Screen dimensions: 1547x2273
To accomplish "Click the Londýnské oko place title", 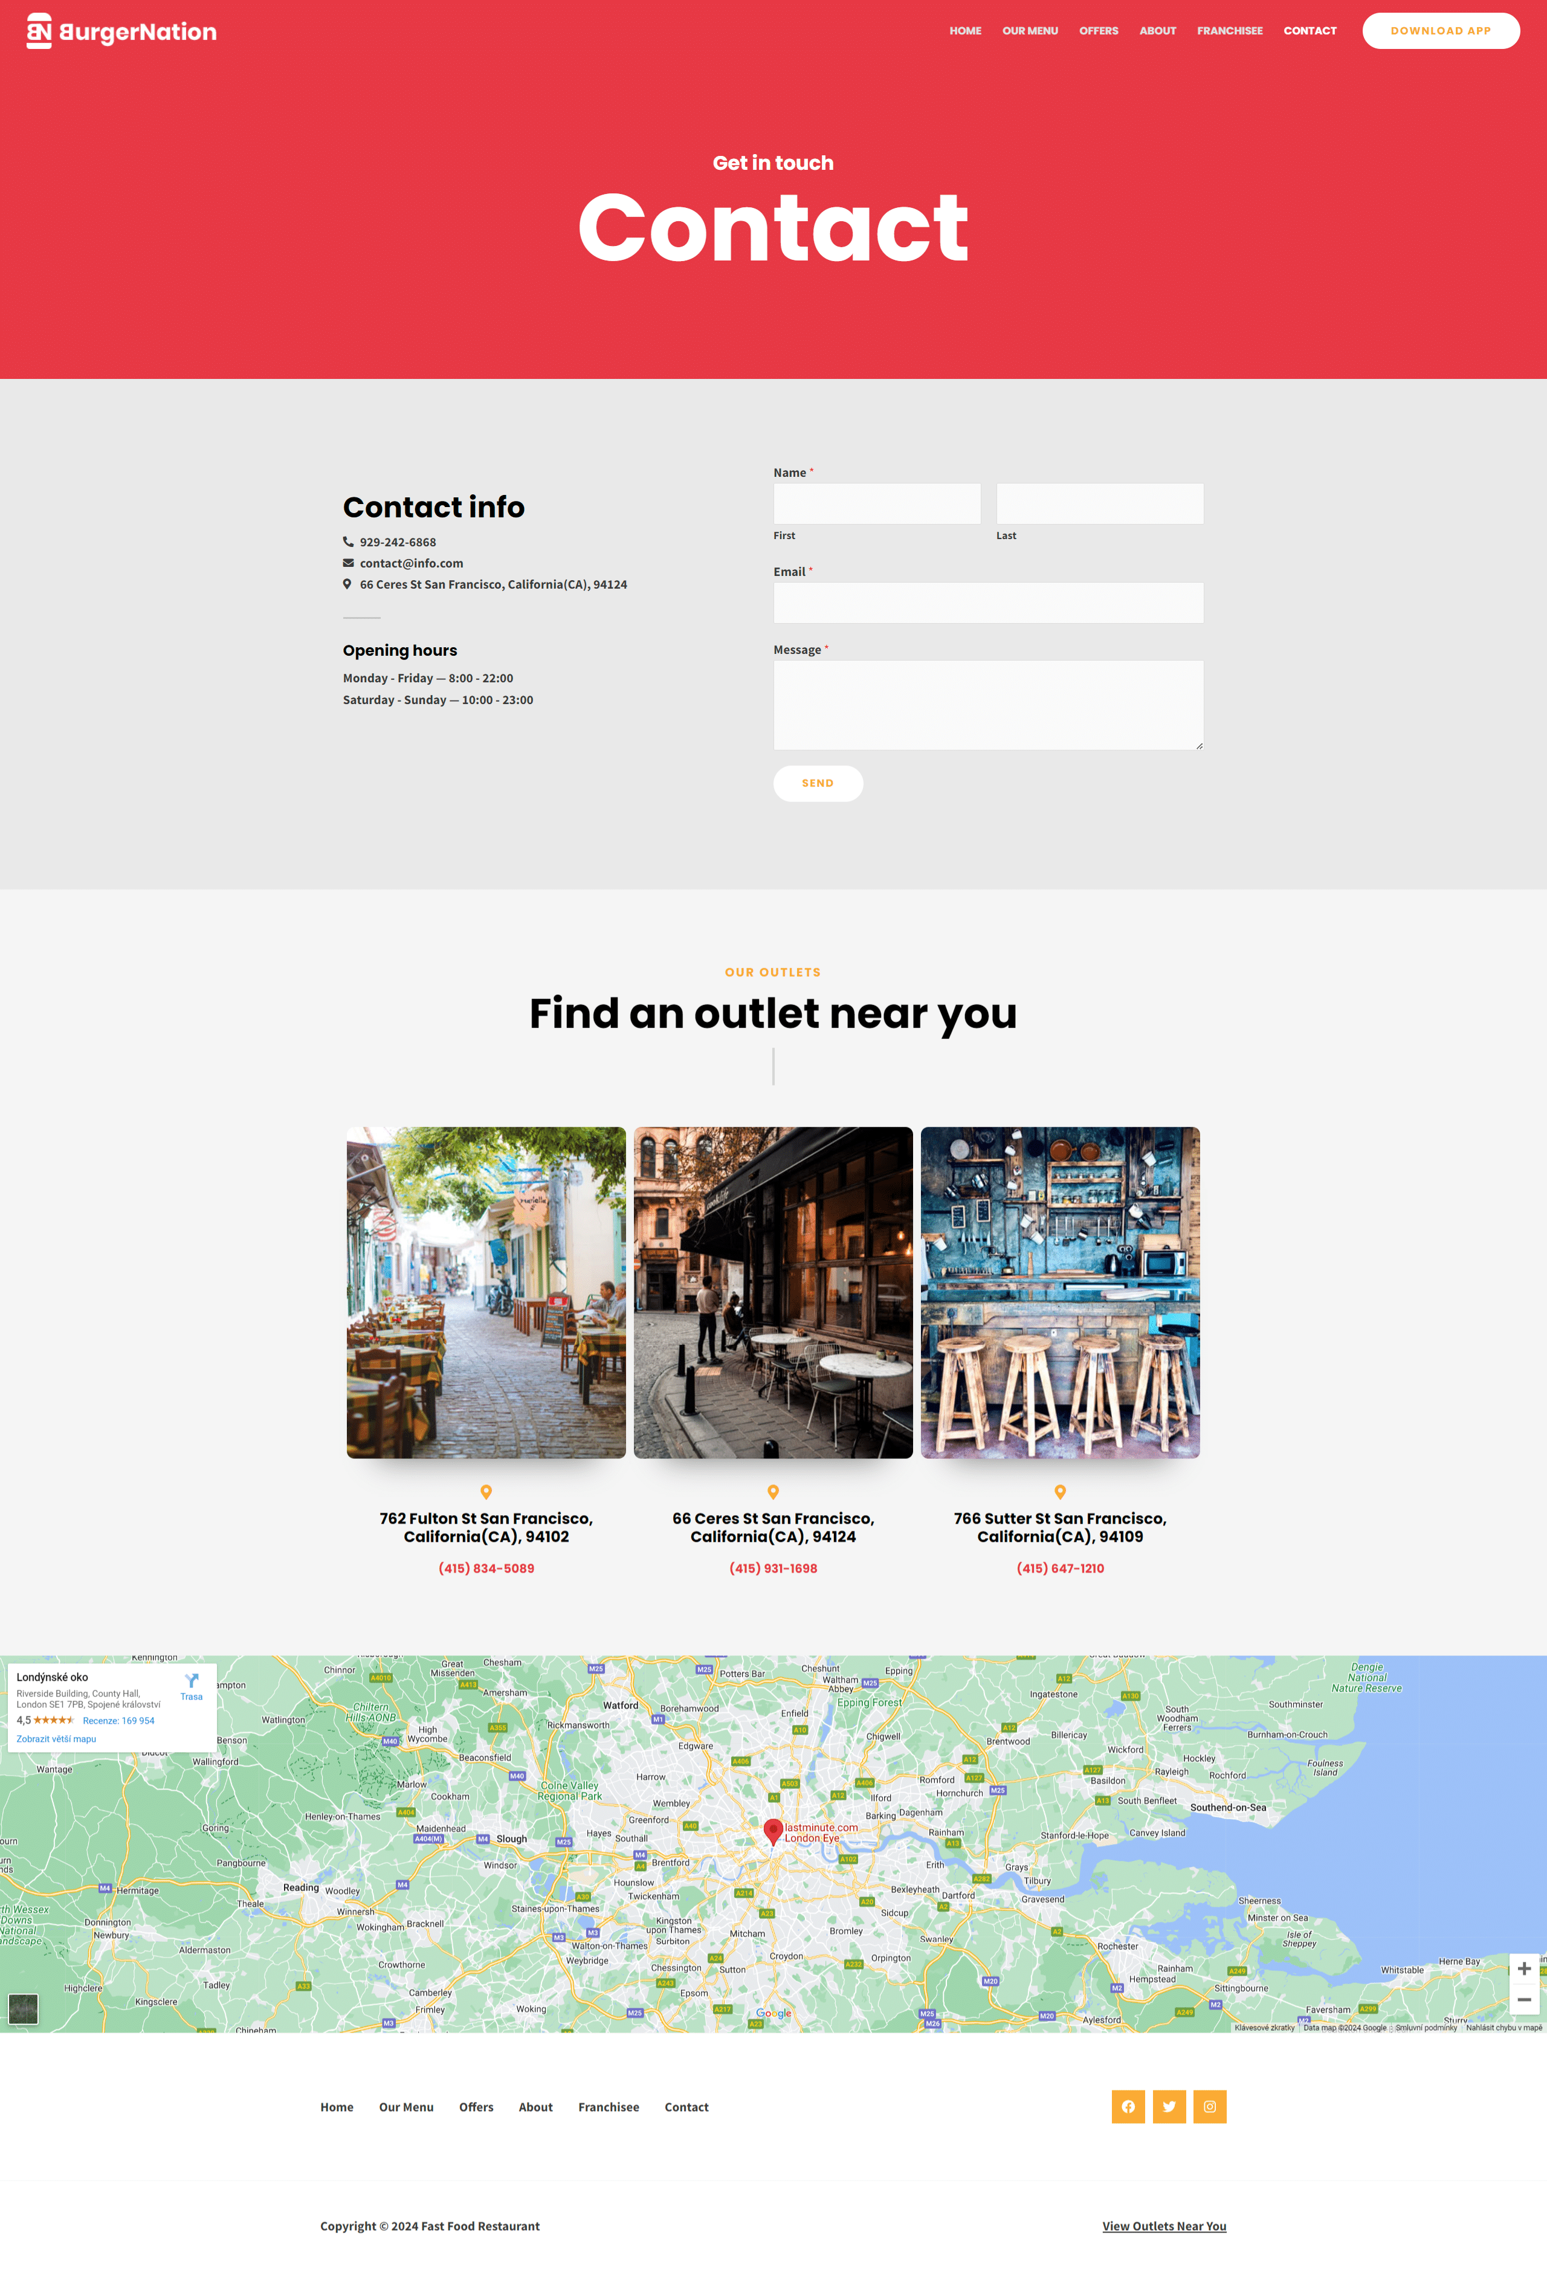I will (x=52, y=1676).
